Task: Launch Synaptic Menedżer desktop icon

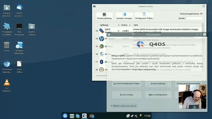Action: 19,48
